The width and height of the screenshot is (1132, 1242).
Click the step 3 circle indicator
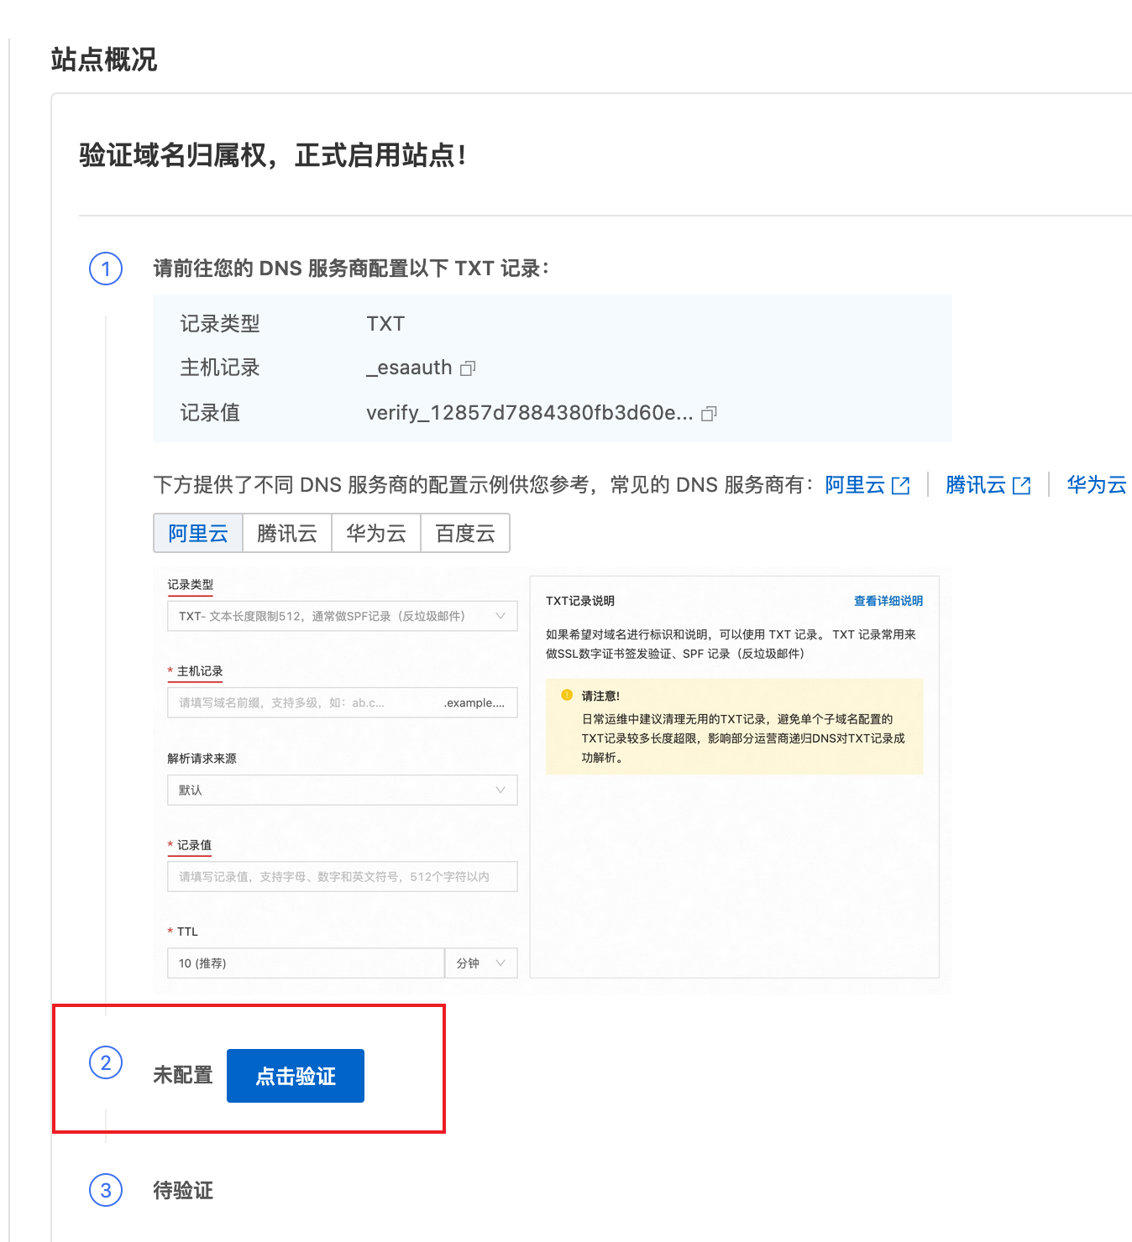tap(104, 1191)
